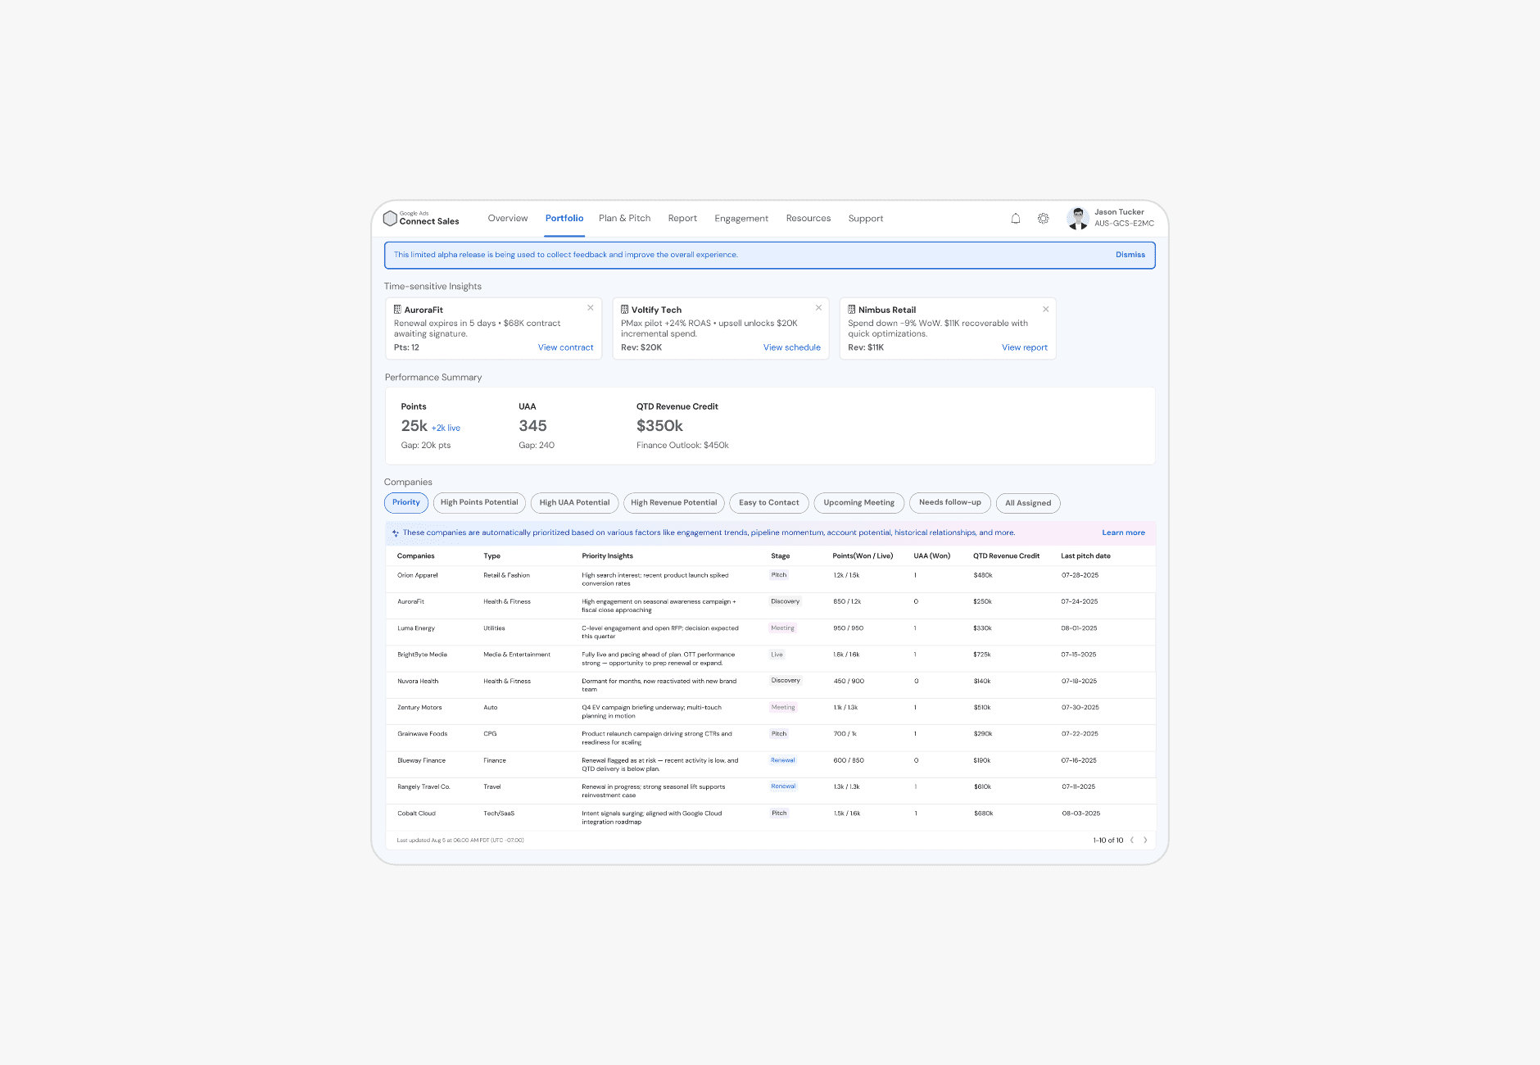Go to the previous page arrow
This screenshot has height=1065, width=1540.
(x=1132, y=840)
